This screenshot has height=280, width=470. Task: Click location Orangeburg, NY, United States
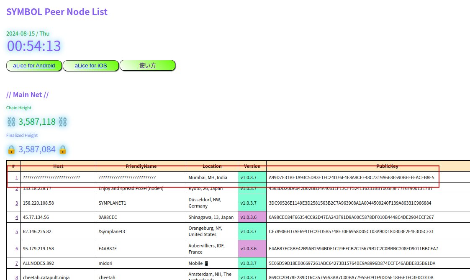pyautogui.click(x=205, y=231)
